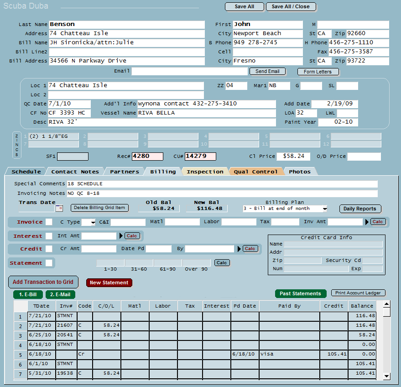
Task: Tick the Credit checkbox
Action: click(49, 249)
